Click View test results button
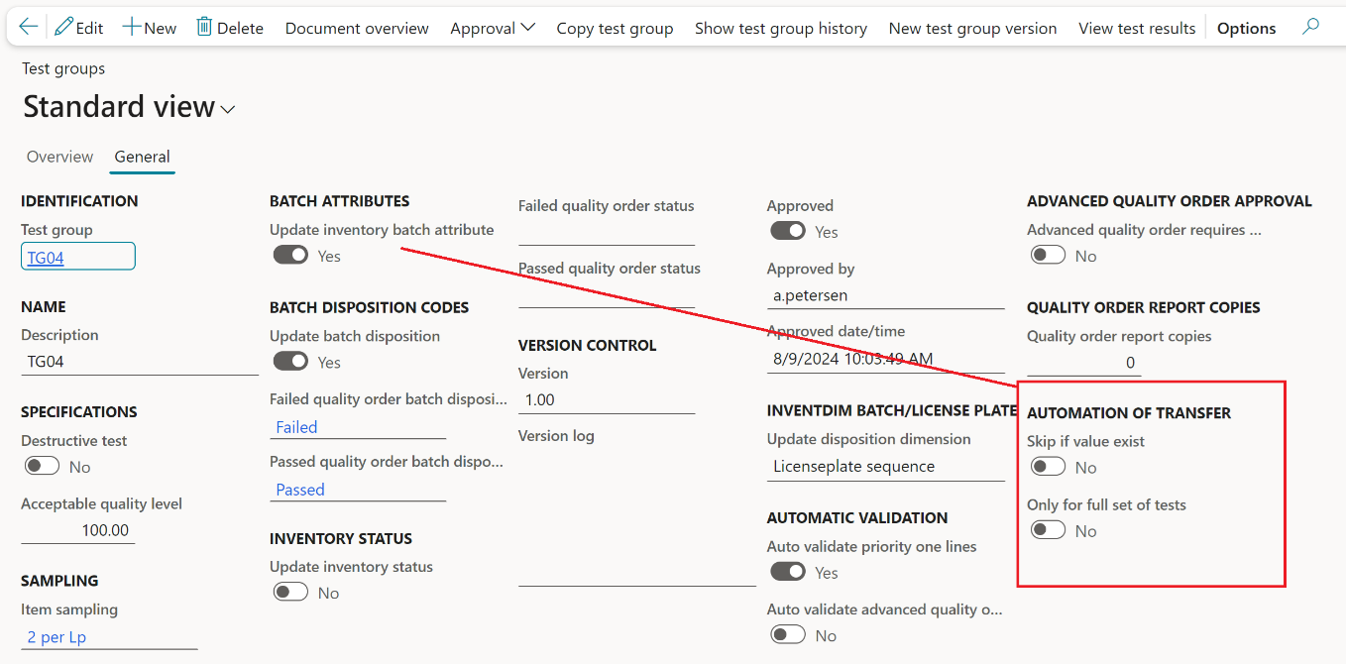This screenshot has height=664, width=1346. tap(1137, 28)
